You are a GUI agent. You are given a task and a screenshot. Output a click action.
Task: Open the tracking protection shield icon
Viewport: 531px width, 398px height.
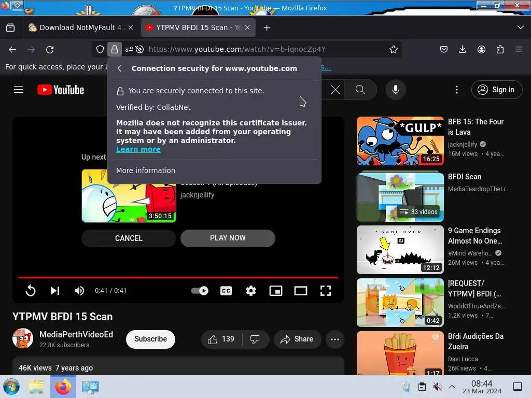click(100, 49)
